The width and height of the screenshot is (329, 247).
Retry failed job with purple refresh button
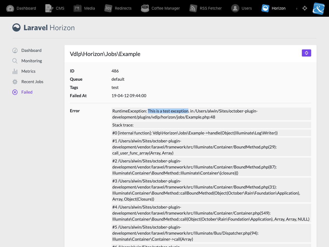[x=307, y=53]
